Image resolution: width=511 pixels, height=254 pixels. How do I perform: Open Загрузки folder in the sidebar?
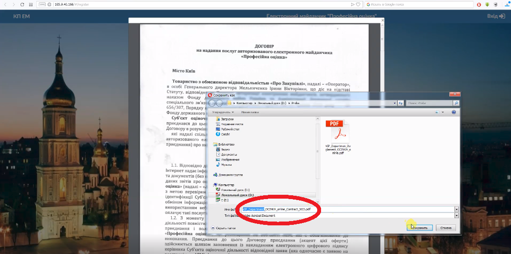pos(227,118)
